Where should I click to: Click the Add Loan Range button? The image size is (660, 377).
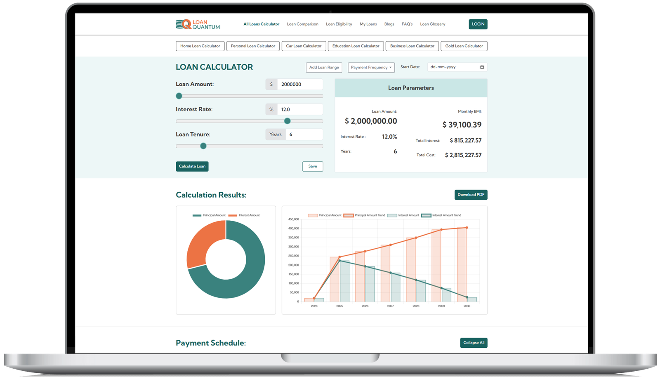pos(324,67)
